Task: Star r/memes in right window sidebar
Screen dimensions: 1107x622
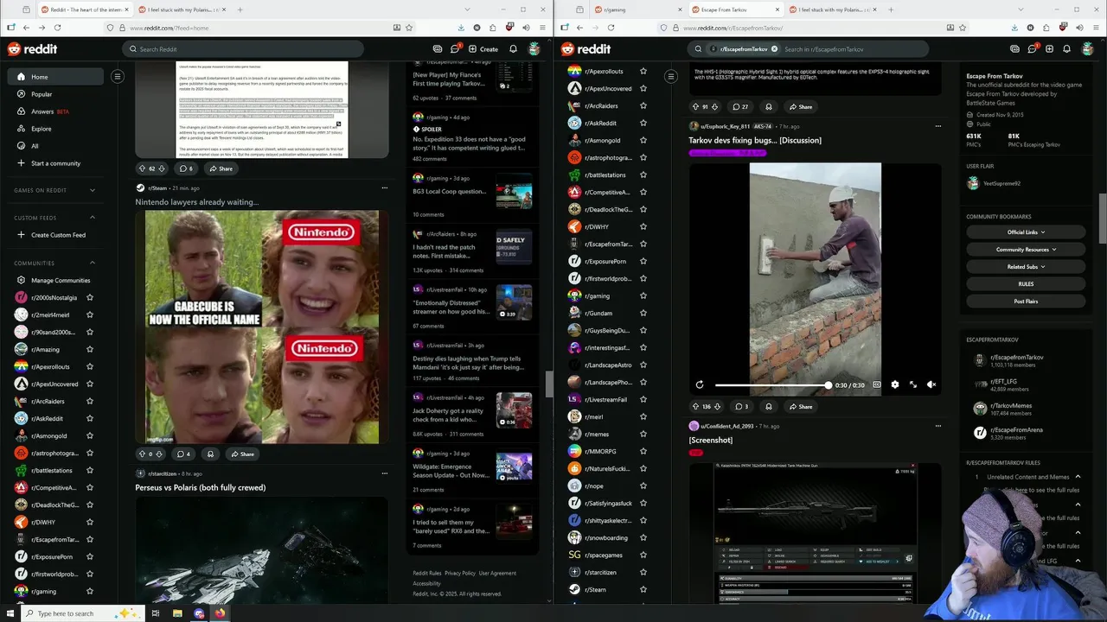Action: click(643, 434)
